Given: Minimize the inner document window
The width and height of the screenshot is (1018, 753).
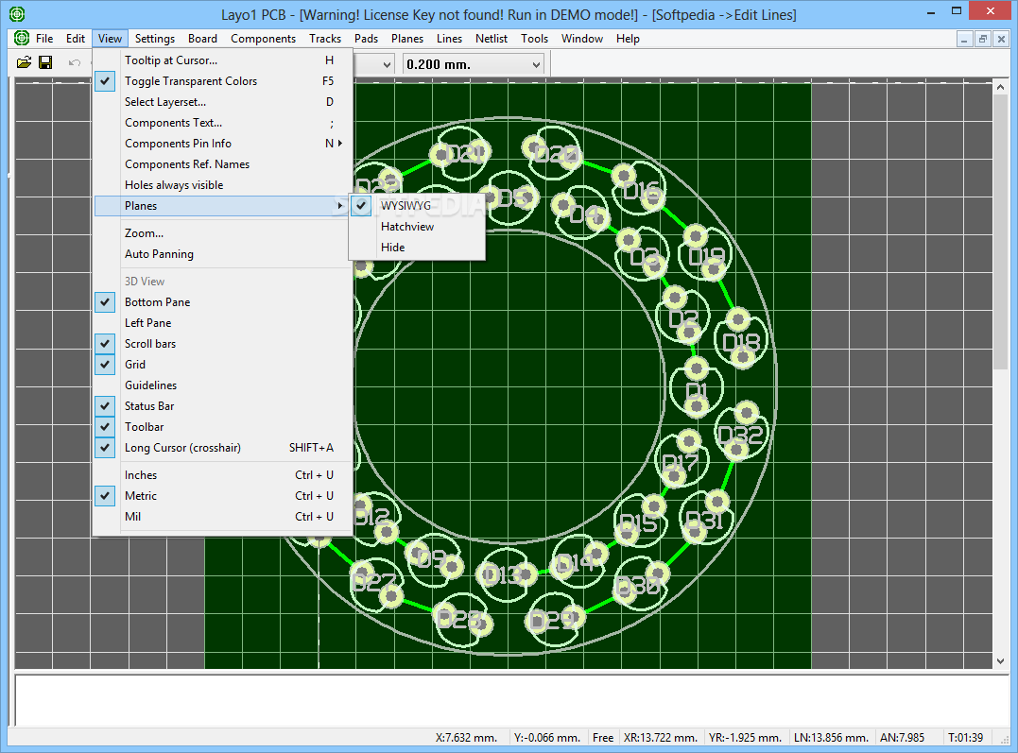Looking at the screenshot, I should coord(964,39).
